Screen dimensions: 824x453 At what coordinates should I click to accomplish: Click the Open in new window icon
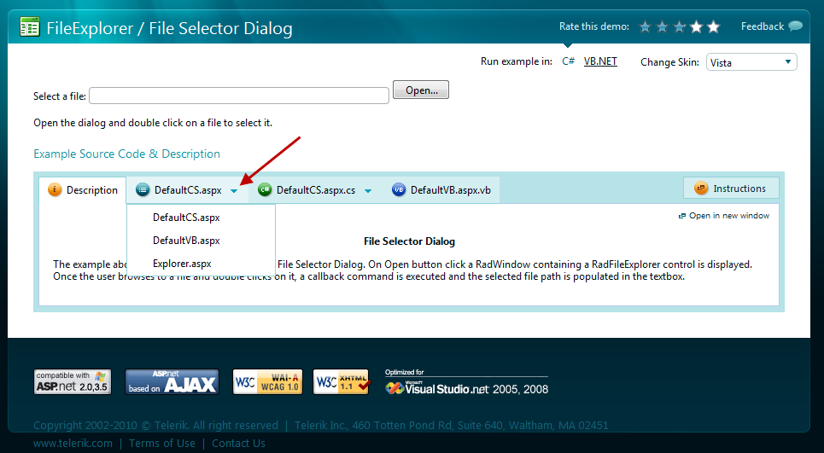(x=682, y=216)
